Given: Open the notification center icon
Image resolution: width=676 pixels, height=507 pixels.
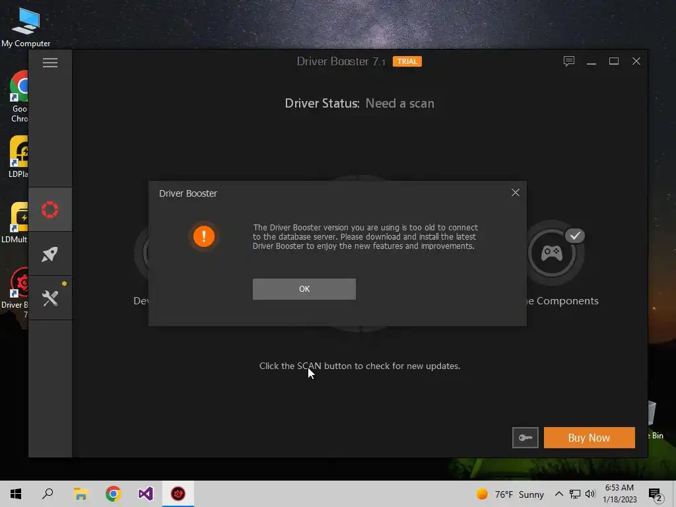Looking at the screenshot, I should click(656, 494).
